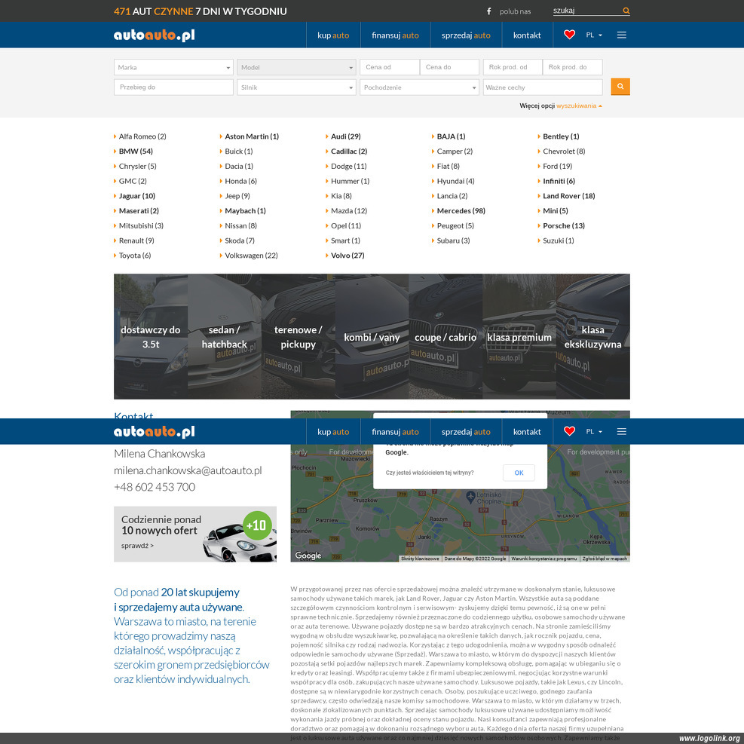Click the orange search button in the filter form
This screenshot has width=744, height=744.
tap(620, 87)
